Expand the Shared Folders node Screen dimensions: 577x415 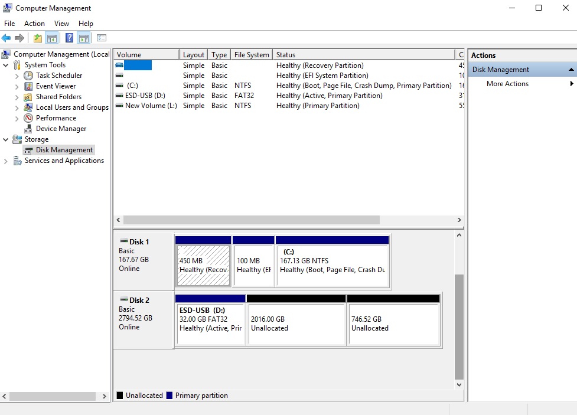(17, 97)
